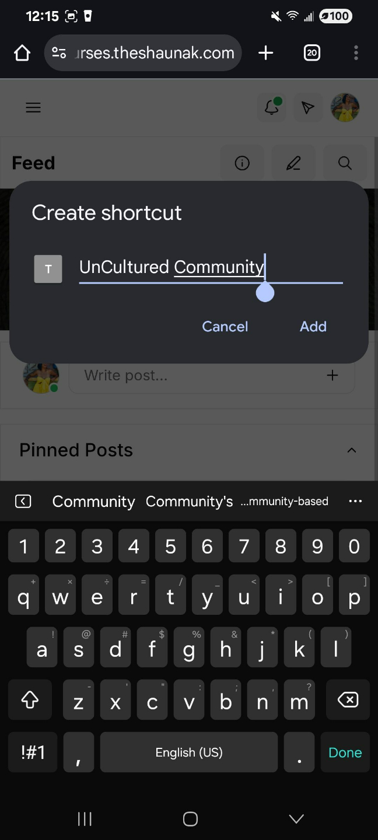Image resolution: width=378 pixels, height=840 pixels.
Task: Cancel the Create shortcut dialog
Action: 225,327
